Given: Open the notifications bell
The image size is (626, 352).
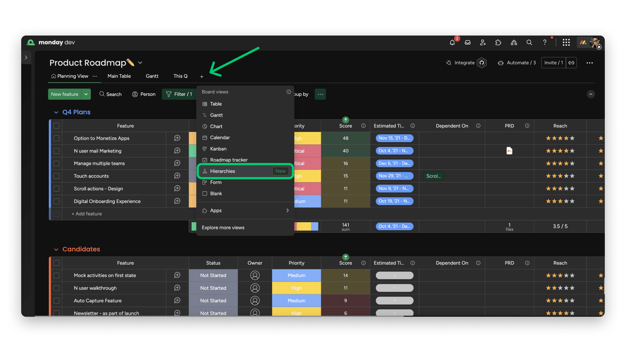Looking at the screenshot, I should click(x=452, y=43).
